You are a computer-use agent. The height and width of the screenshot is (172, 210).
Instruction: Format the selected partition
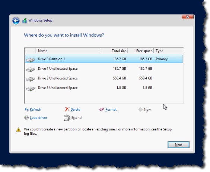pyautogui.click(x=111, y=110)
